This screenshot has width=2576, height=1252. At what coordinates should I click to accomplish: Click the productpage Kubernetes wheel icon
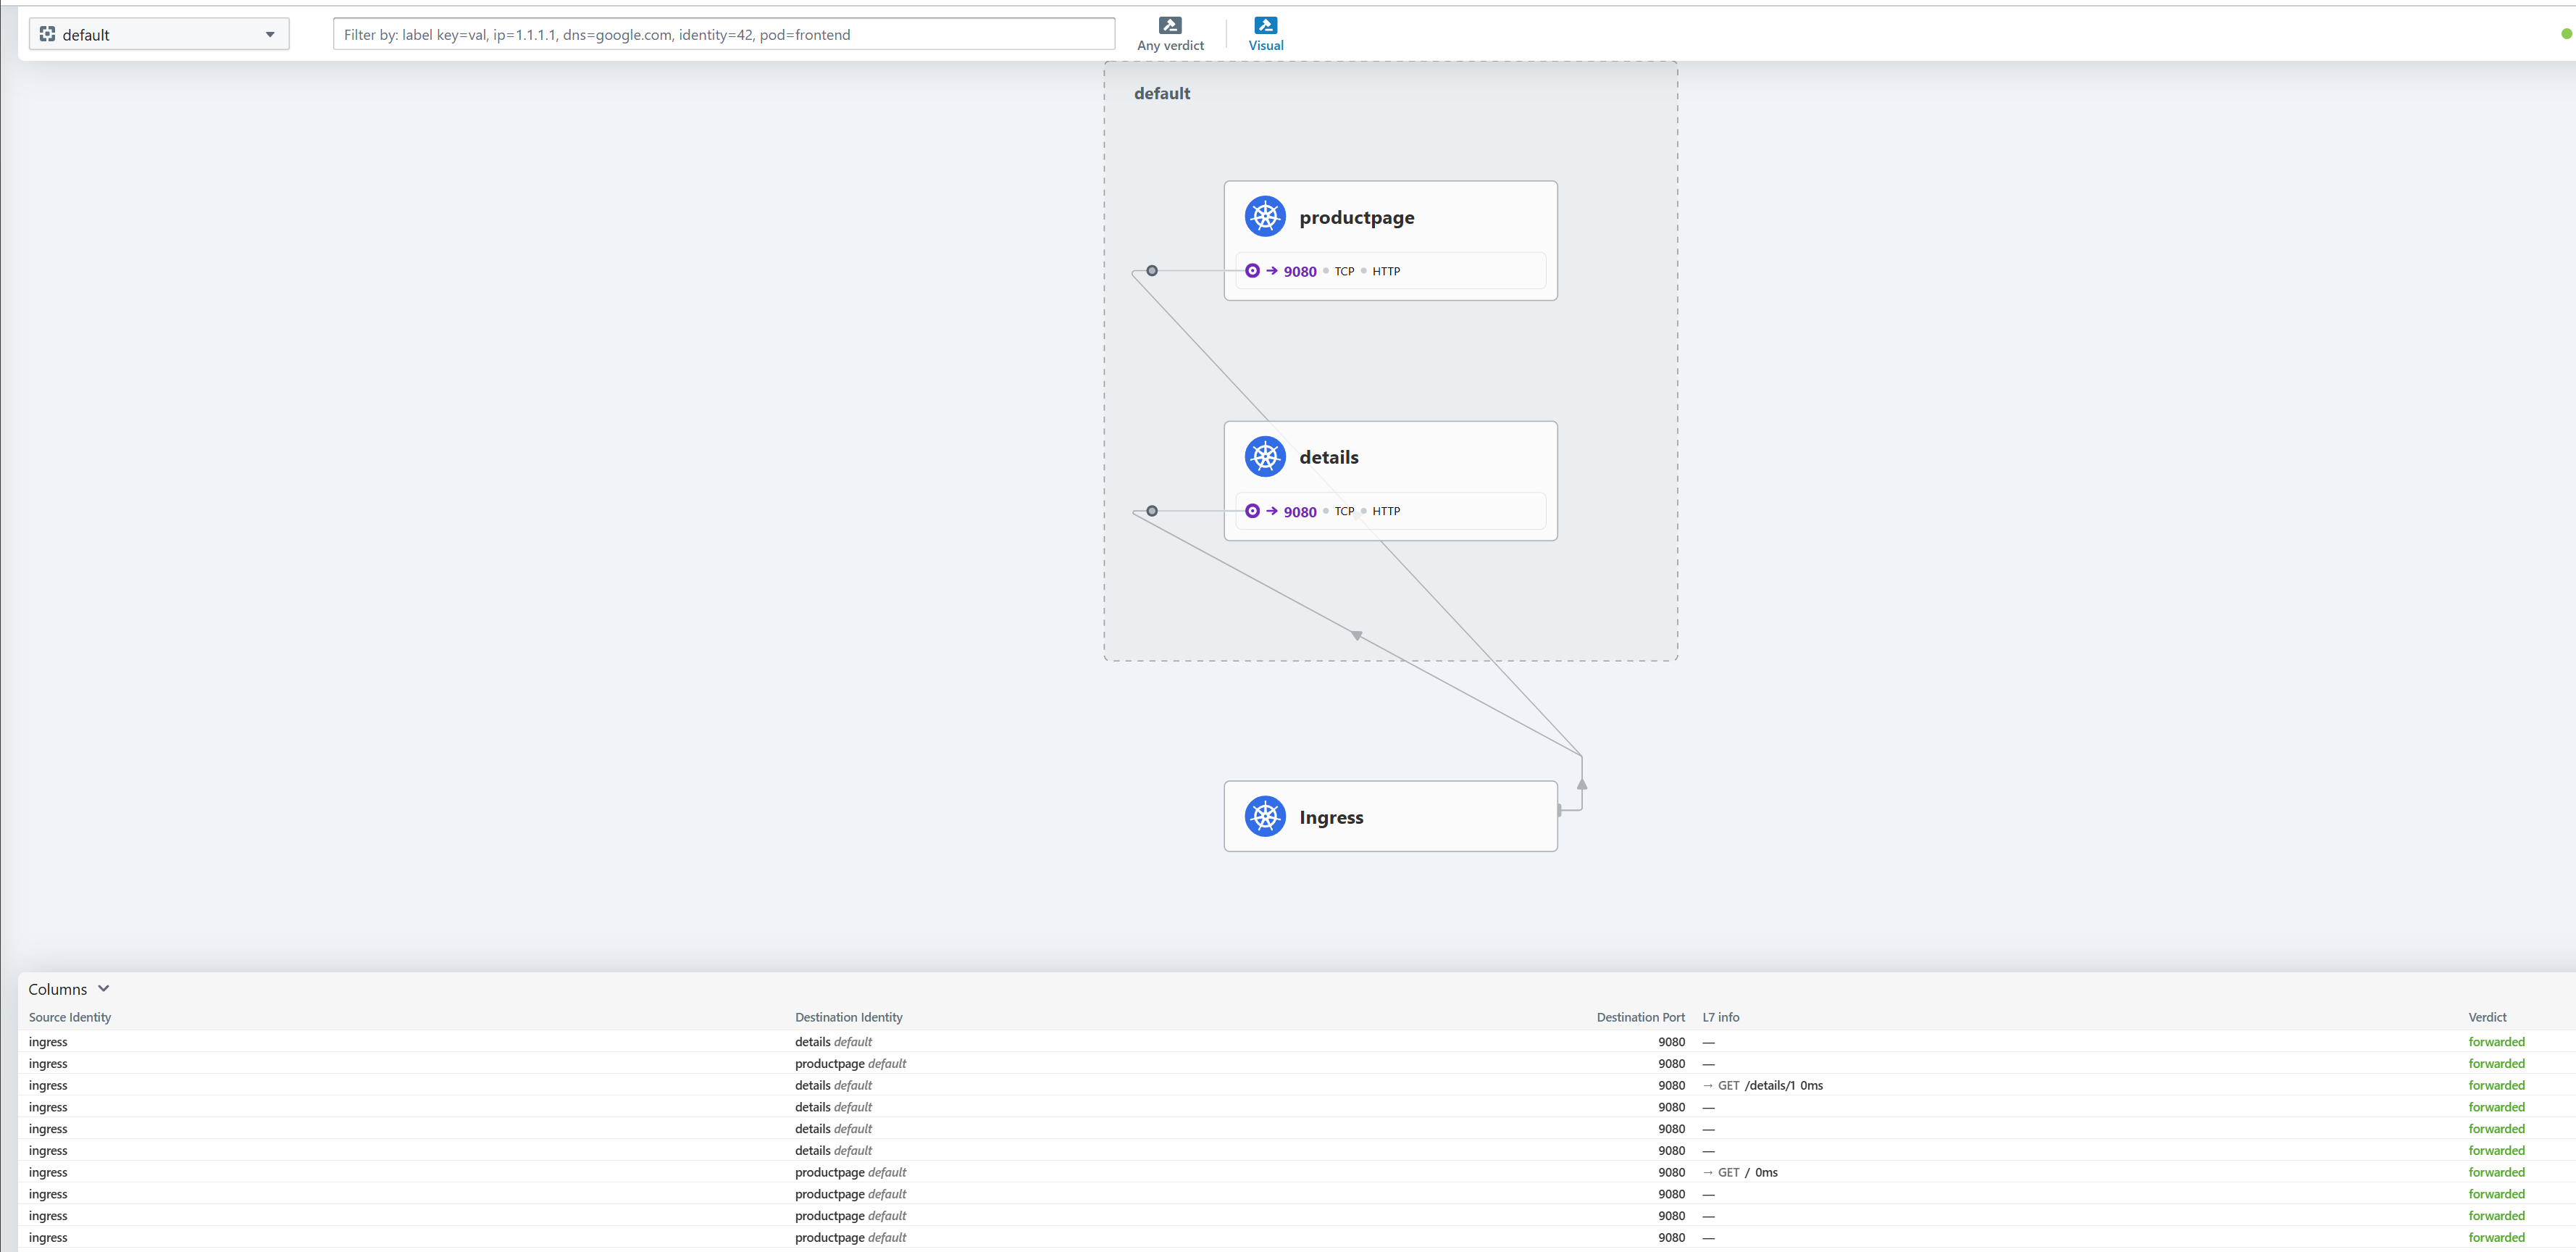[1265, 217]
